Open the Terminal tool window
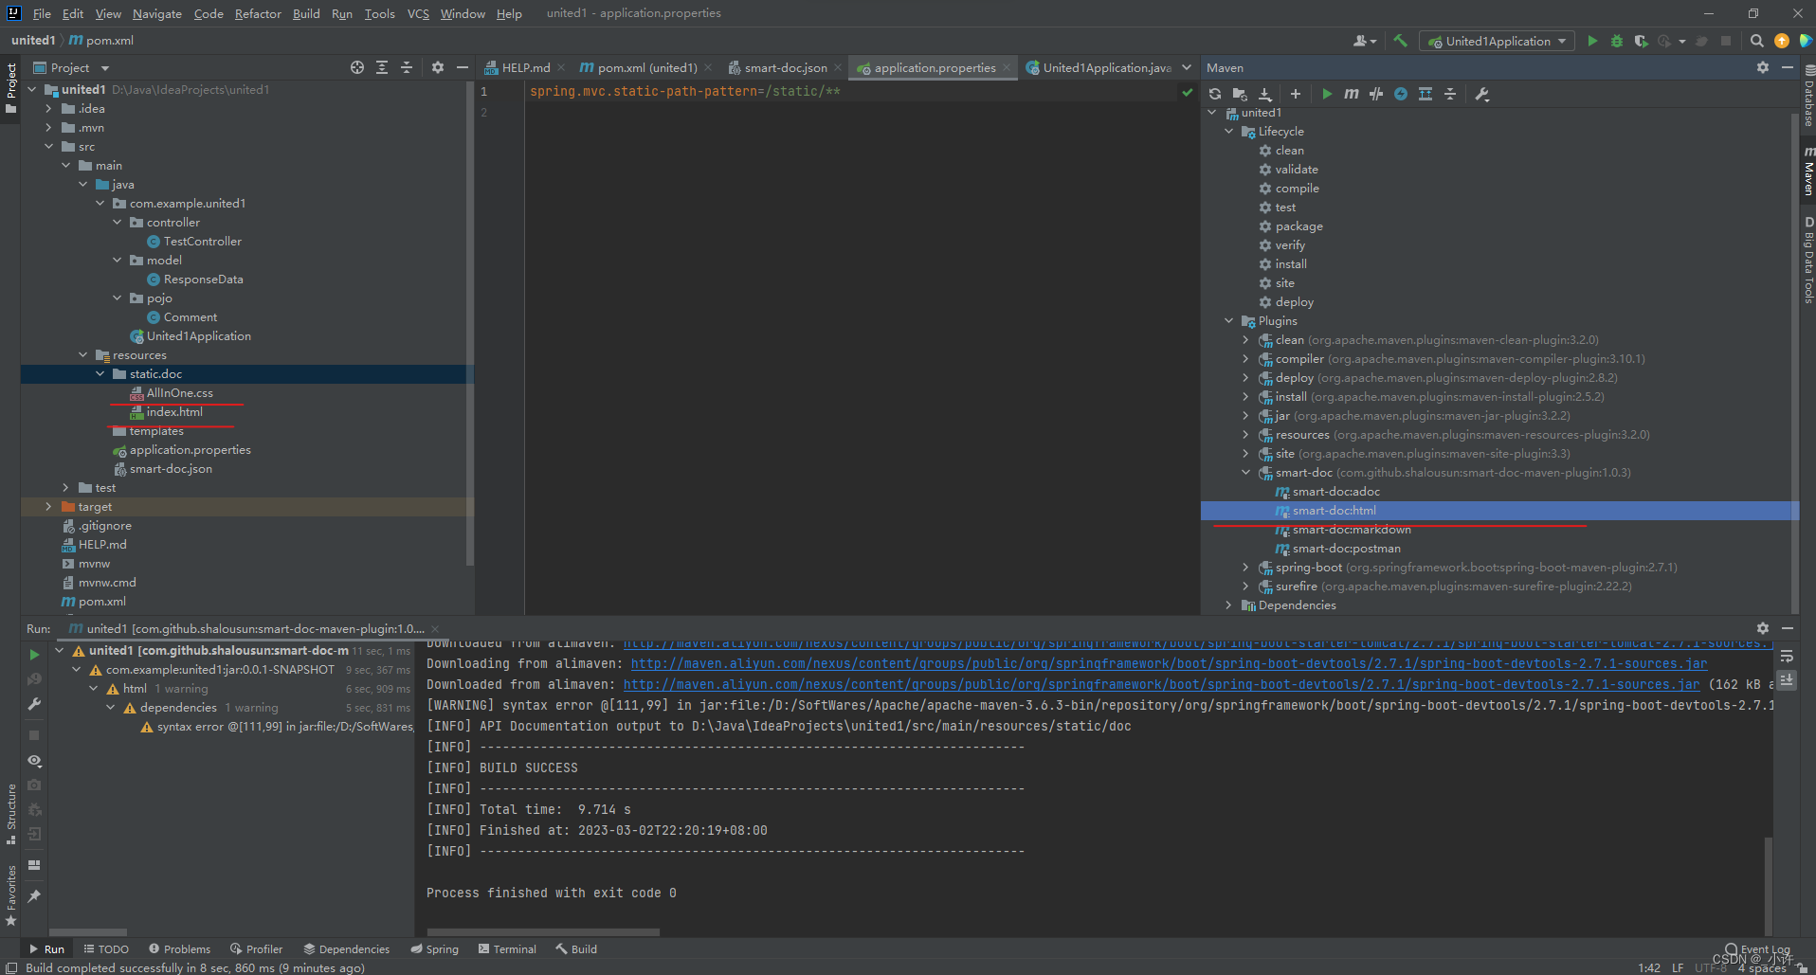Image resolution: width=1816 pixels, height=975 pixels. pos(507,948)
